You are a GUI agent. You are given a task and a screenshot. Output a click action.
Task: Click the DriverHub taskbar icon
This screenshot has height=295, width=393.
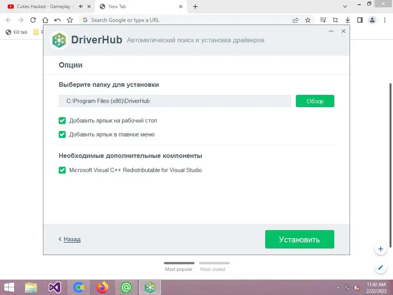coord(150,287)
